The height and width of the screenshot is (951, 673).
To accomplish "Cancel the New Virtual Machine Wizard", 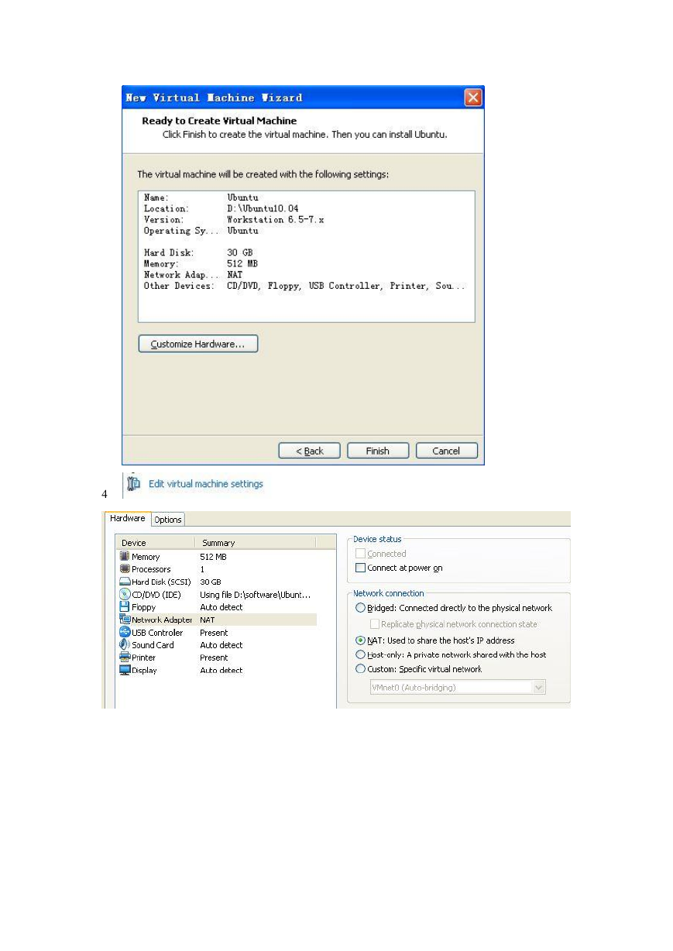I will click(x=447, y=451).
